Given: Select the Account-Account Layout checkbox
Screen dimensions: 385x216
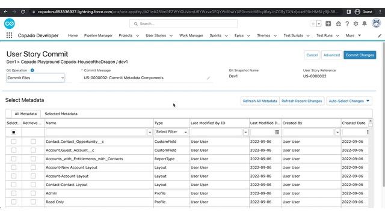Looking at the screenshot, I should (x=14, y=176).
